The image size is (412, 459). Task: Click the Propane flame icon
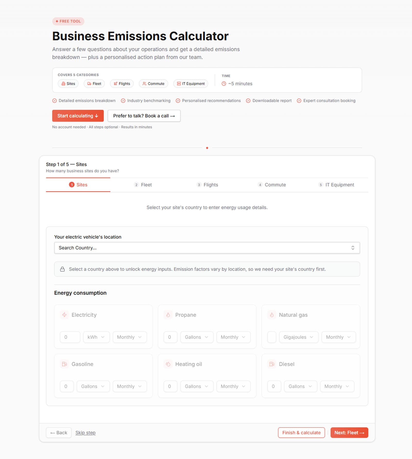[168, 315]
